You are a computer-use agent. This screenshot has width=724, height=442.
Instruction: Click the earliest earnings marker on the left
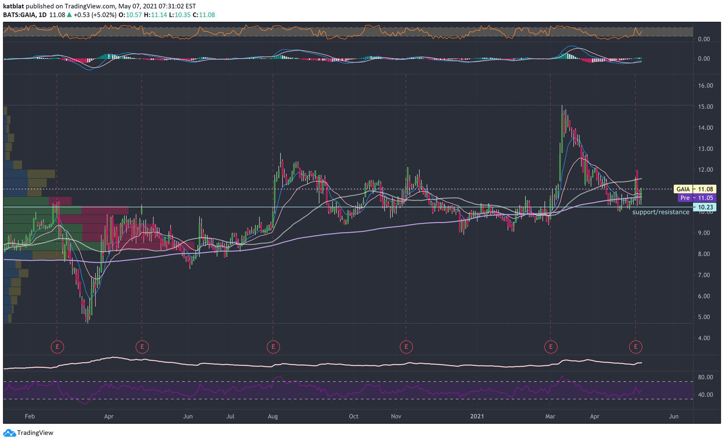click(57, 347)
